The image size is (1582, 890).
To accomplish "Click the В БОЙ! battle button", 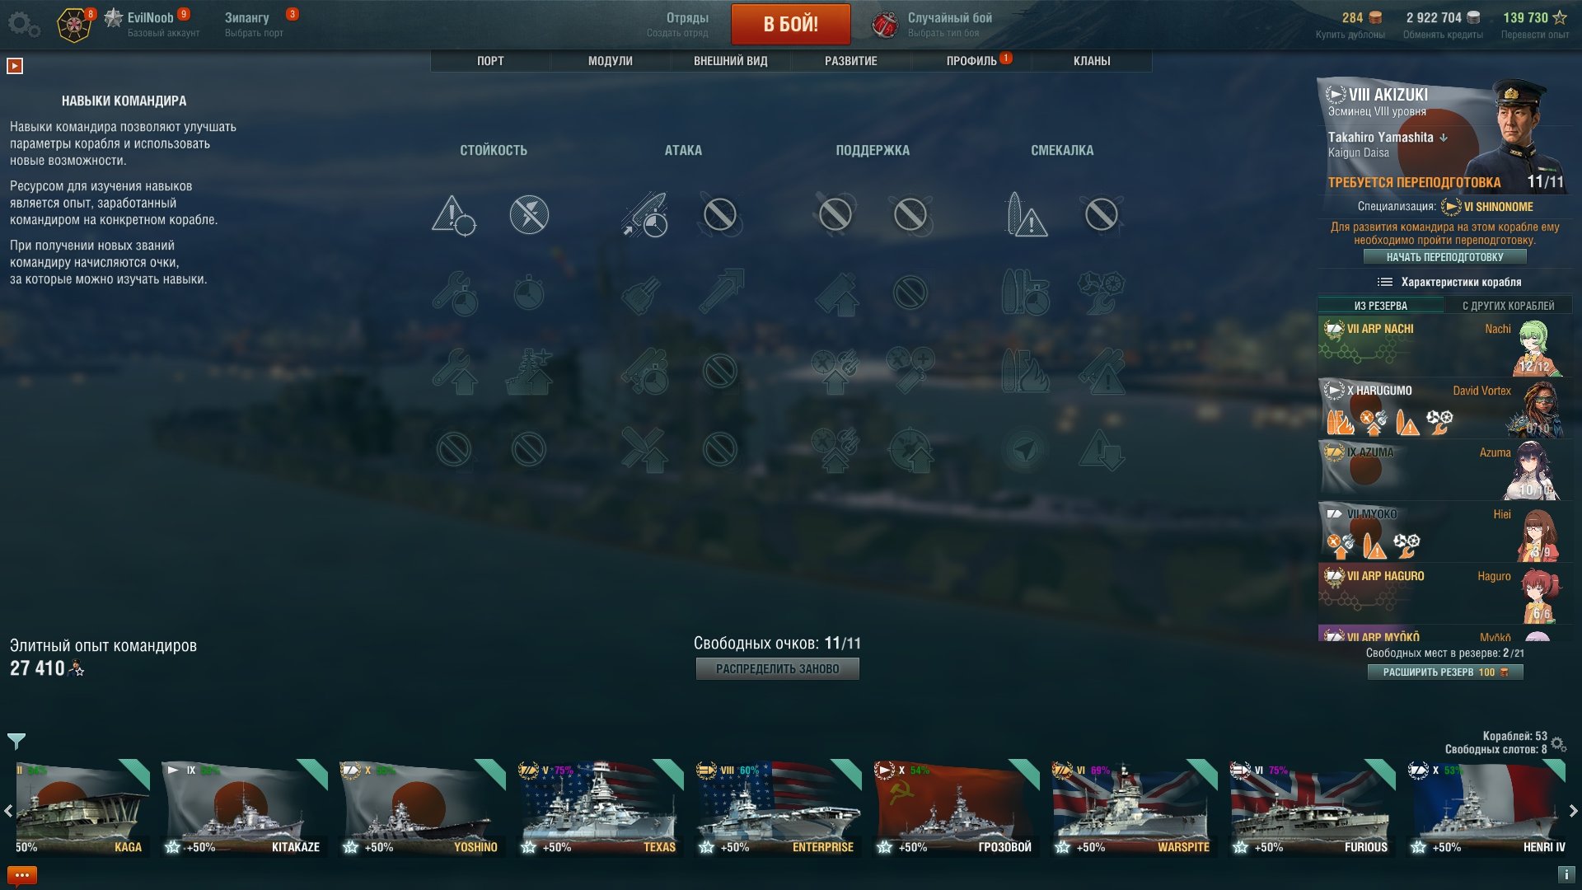I will tap(790, 24).
